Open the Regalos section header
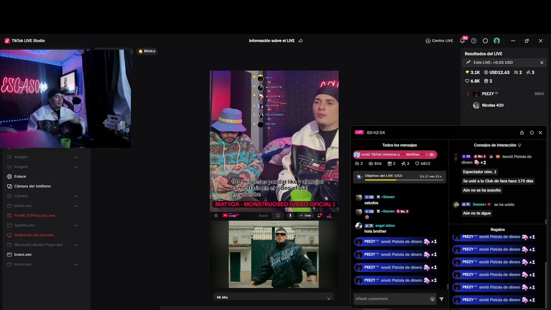551x310 pixels. coord(498,229)
